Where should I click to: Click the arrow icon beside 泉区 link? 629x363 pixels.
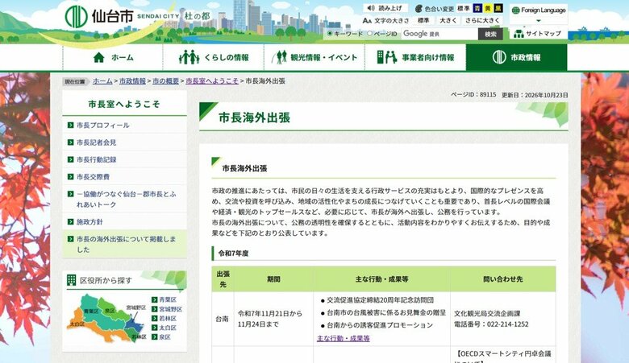[155, 337]
